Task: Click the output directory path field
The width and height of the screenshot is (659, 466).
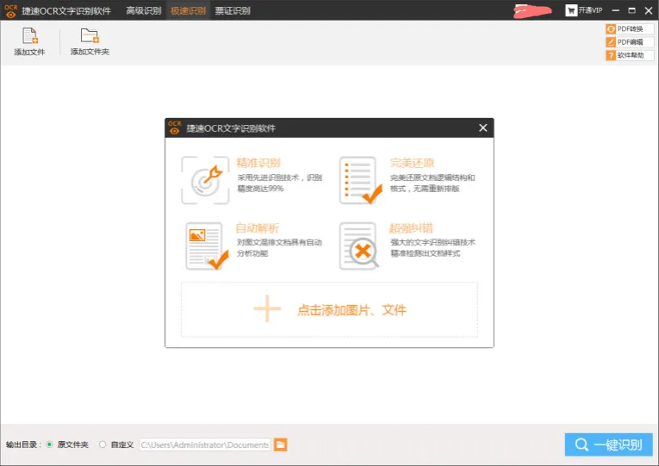Action: 204,444
